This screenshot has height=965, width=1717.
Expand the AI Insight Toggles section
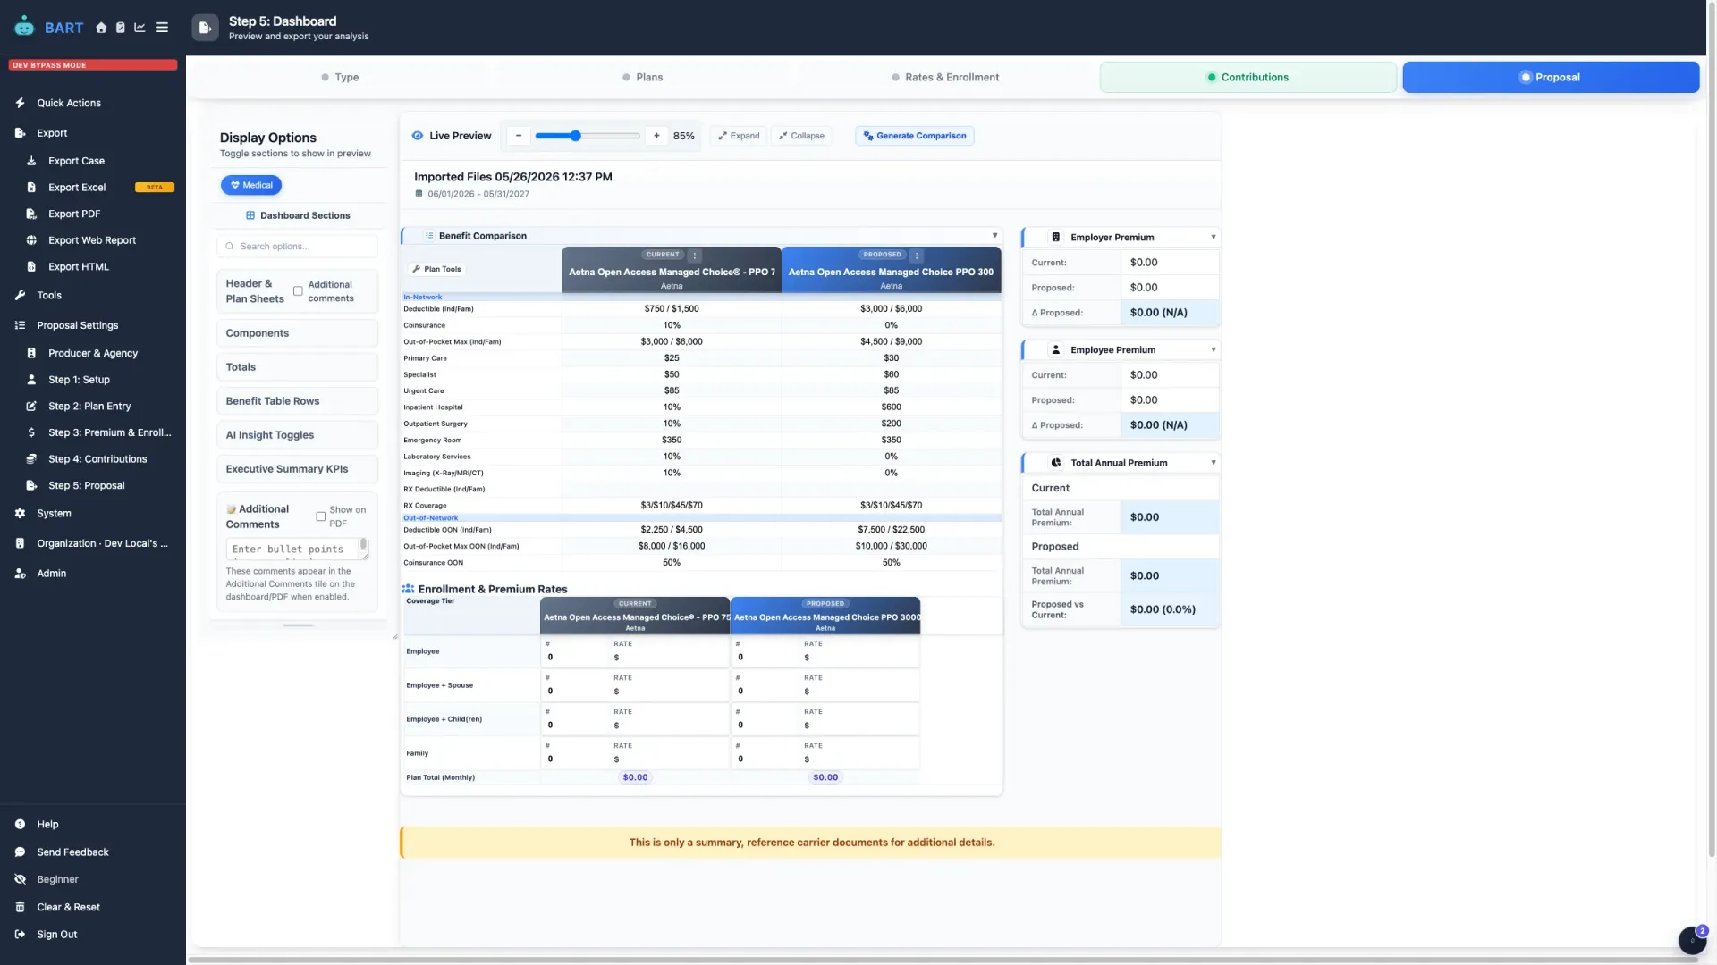pyautogui.click(x=297, y=435)
